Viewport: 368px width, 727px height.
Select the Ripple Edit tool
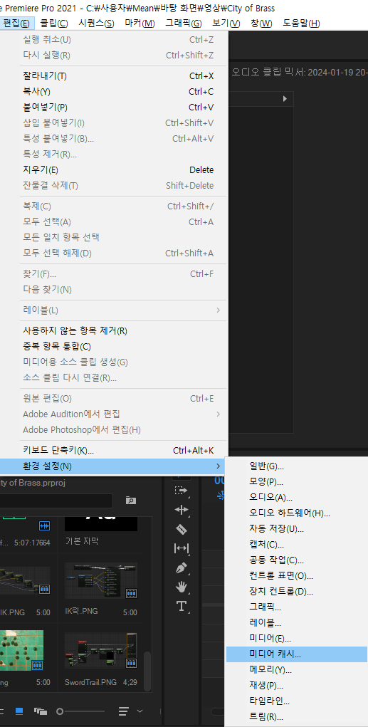(181, 510)
